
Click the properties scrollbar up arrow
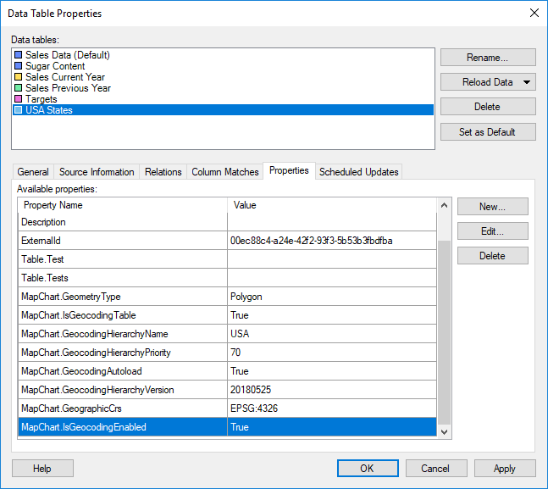pyautogui.click(x=444, y=205)
